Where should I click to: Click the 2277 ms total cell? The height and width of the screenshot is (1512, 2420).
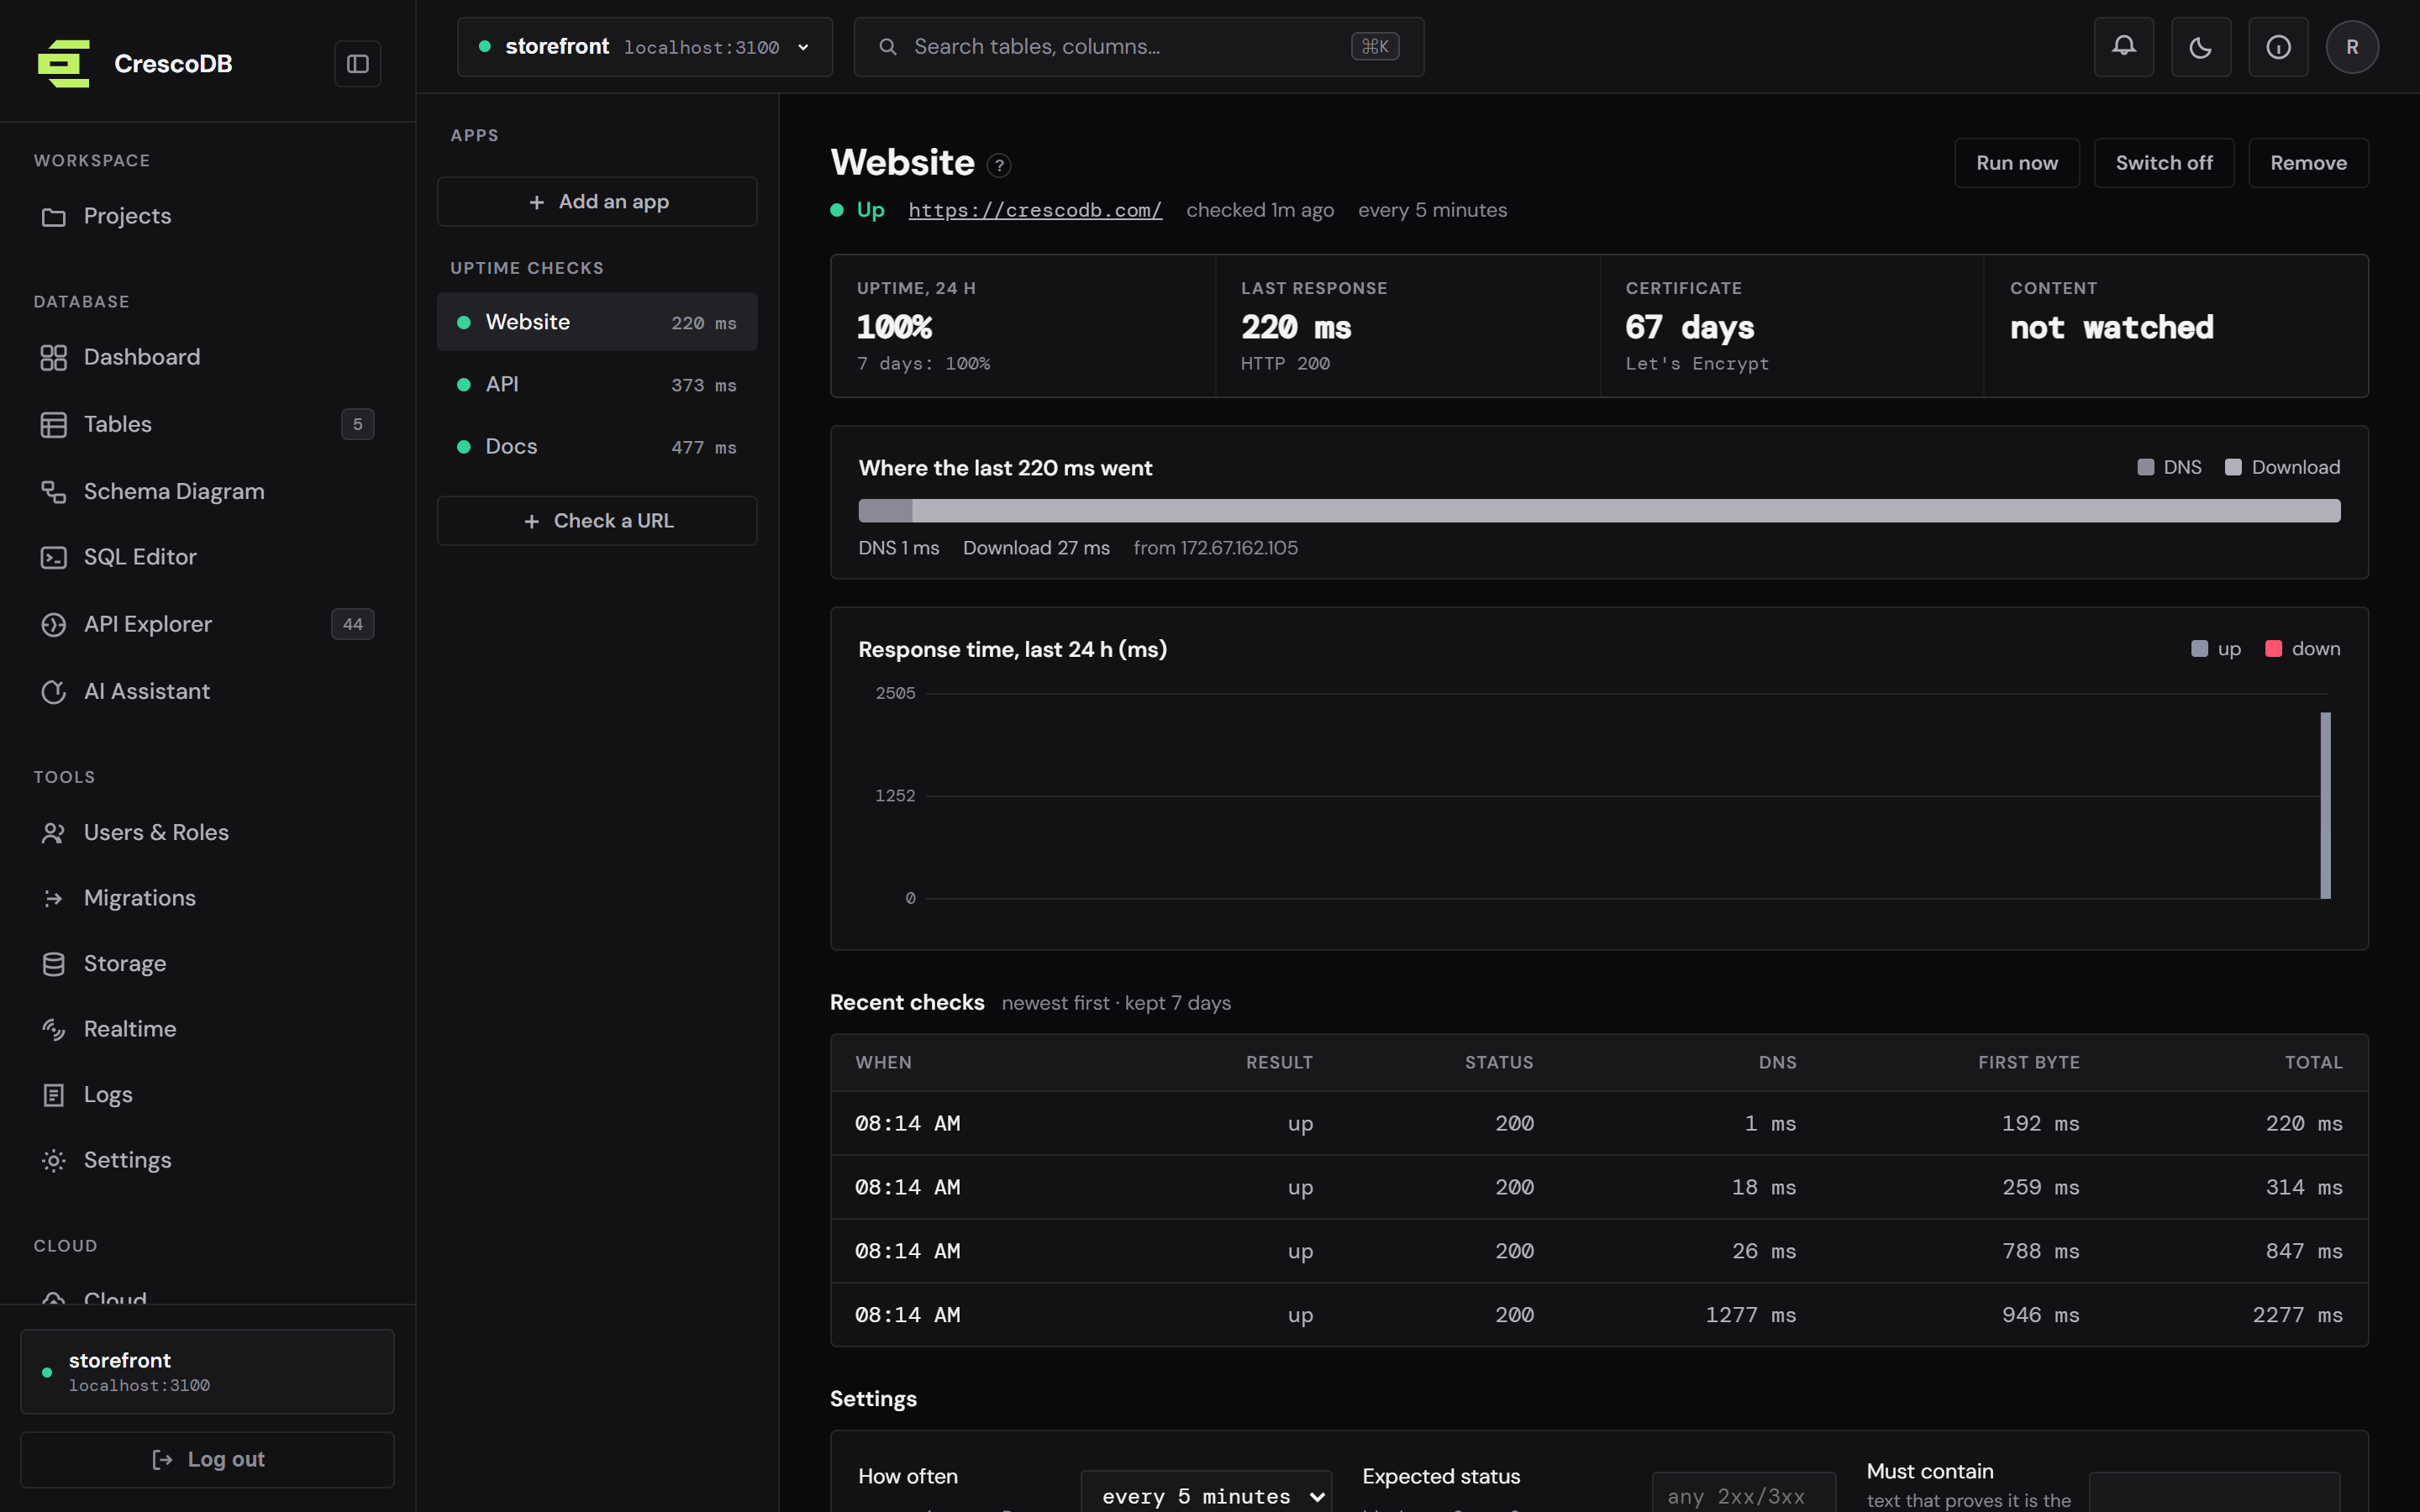pyautogui.click(x=2297, y=1315)
